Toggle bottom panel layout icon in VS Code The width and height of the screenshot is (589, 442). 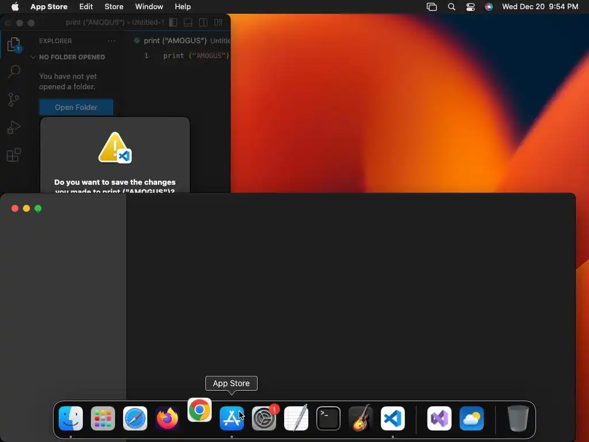point(188,22)
